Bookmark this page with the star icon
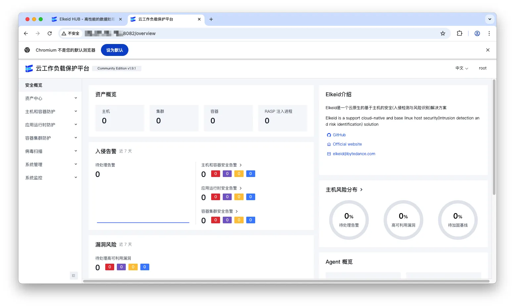 443,33
